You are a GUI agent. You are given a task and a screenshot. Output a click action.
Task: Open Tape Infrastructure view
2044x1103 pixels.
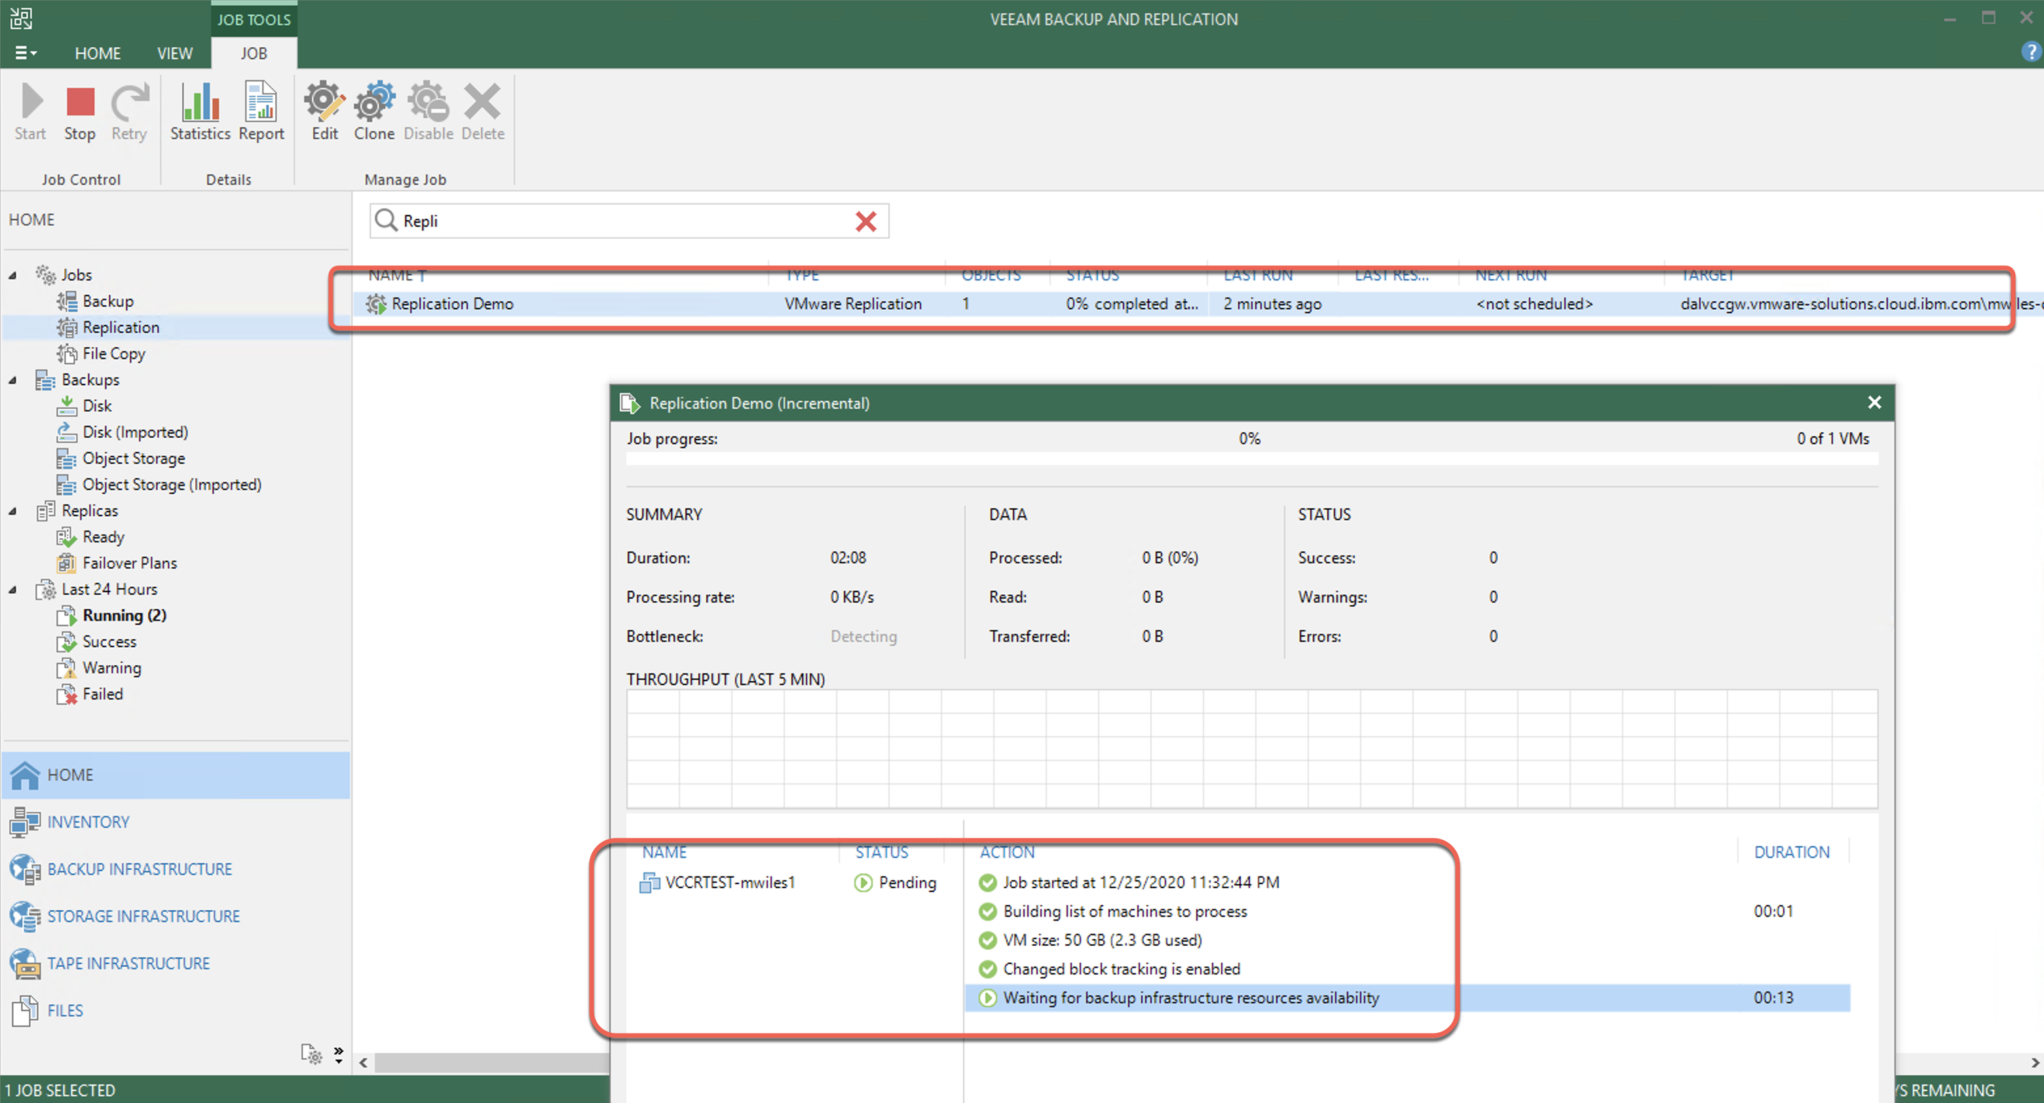tap(128, 963)
